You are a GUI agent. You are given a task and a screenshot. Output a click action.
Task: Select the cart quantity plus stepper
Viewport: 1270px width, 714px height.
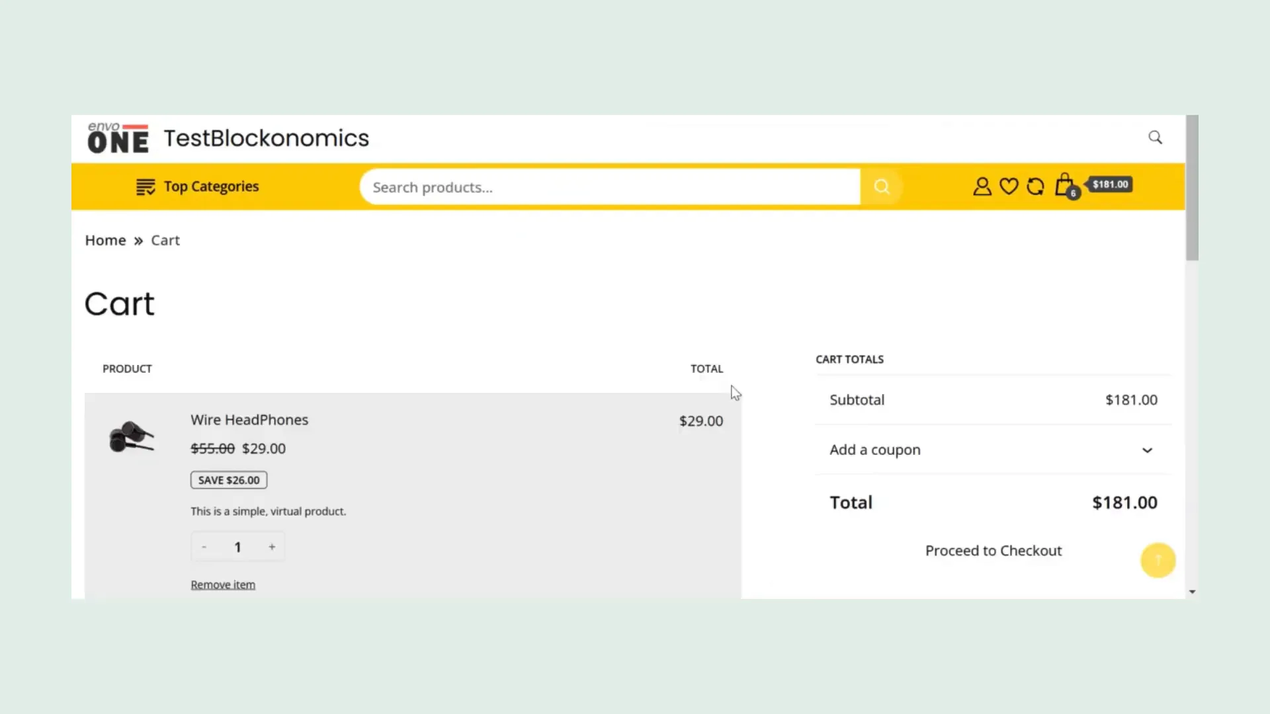click(x=271, y=547)
